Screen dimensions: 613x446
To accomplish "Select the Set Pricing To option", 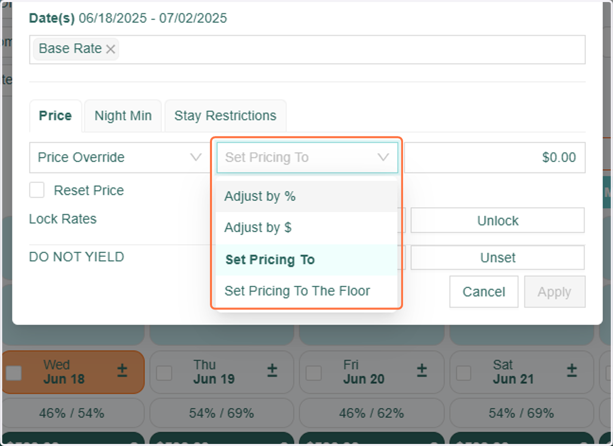I will (x=306, y=260).
